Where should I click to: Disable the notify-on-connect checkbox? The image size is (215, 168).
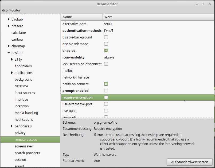(106, 84)
